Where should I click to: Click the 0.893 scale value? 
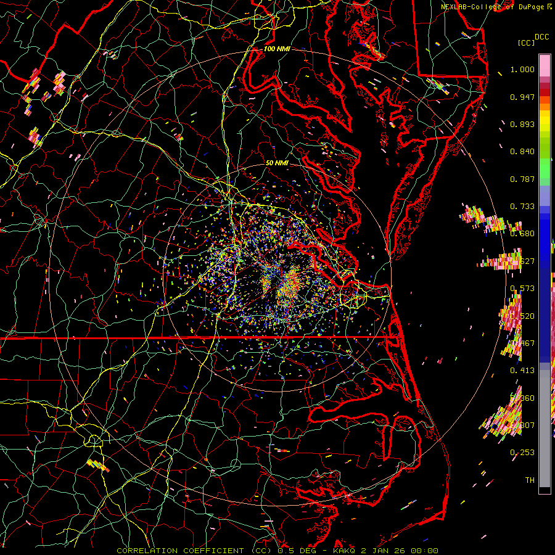(x=522, y=124)
